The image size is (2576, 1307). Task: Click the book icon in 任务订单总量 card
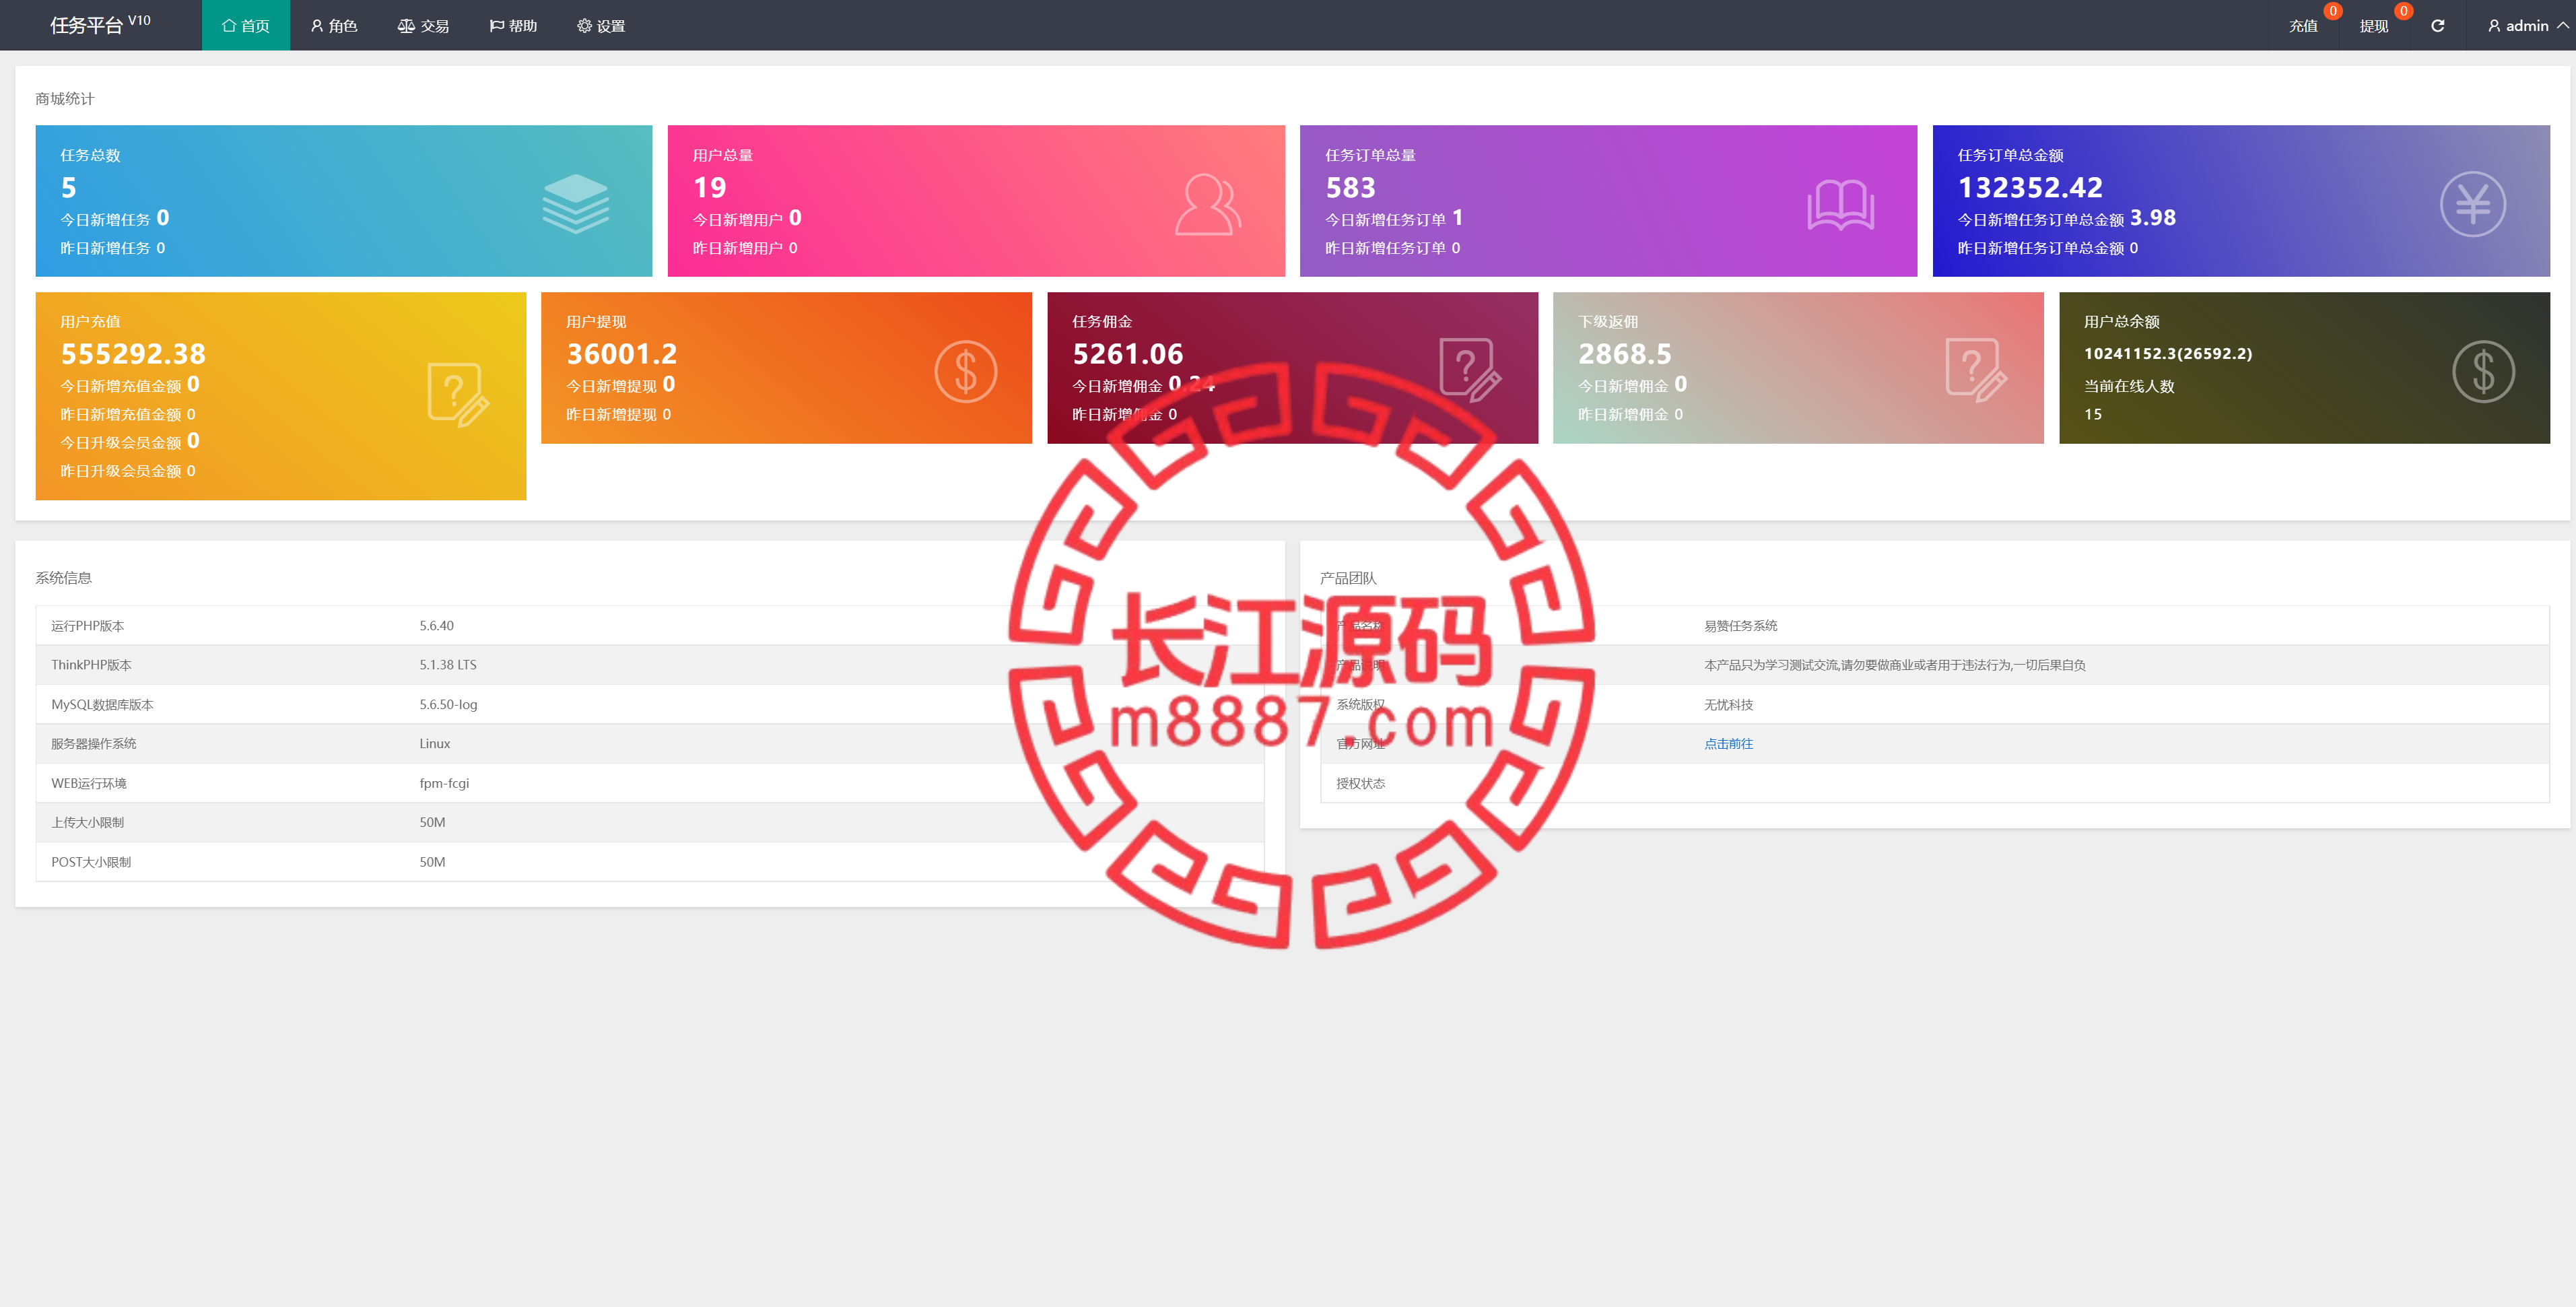point(1841,205)
